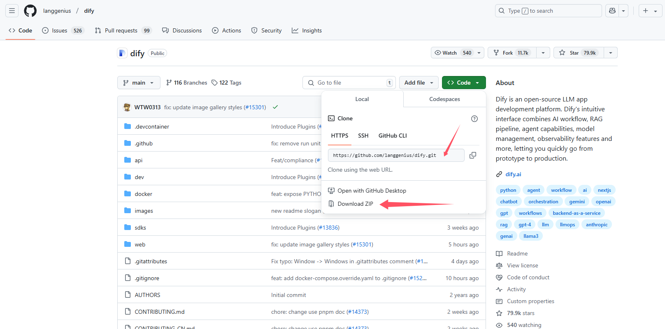Open the Pull requests tab
The height and width of the screenshot is (329, 665).
(x=121, y=30)
